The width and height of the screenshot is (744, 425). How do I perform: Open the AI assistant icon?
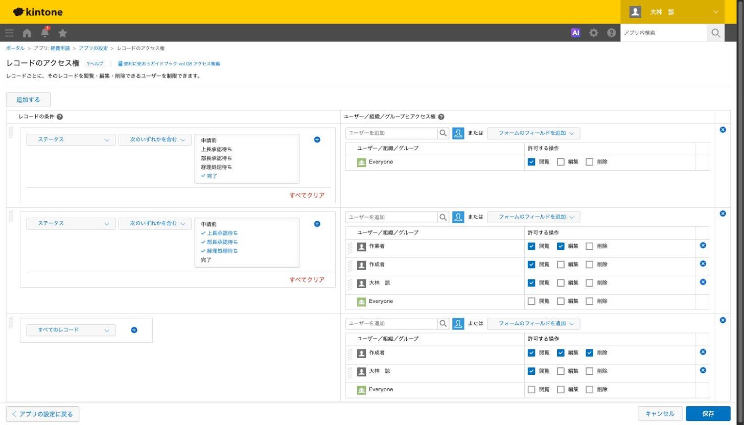coord(576,33)
